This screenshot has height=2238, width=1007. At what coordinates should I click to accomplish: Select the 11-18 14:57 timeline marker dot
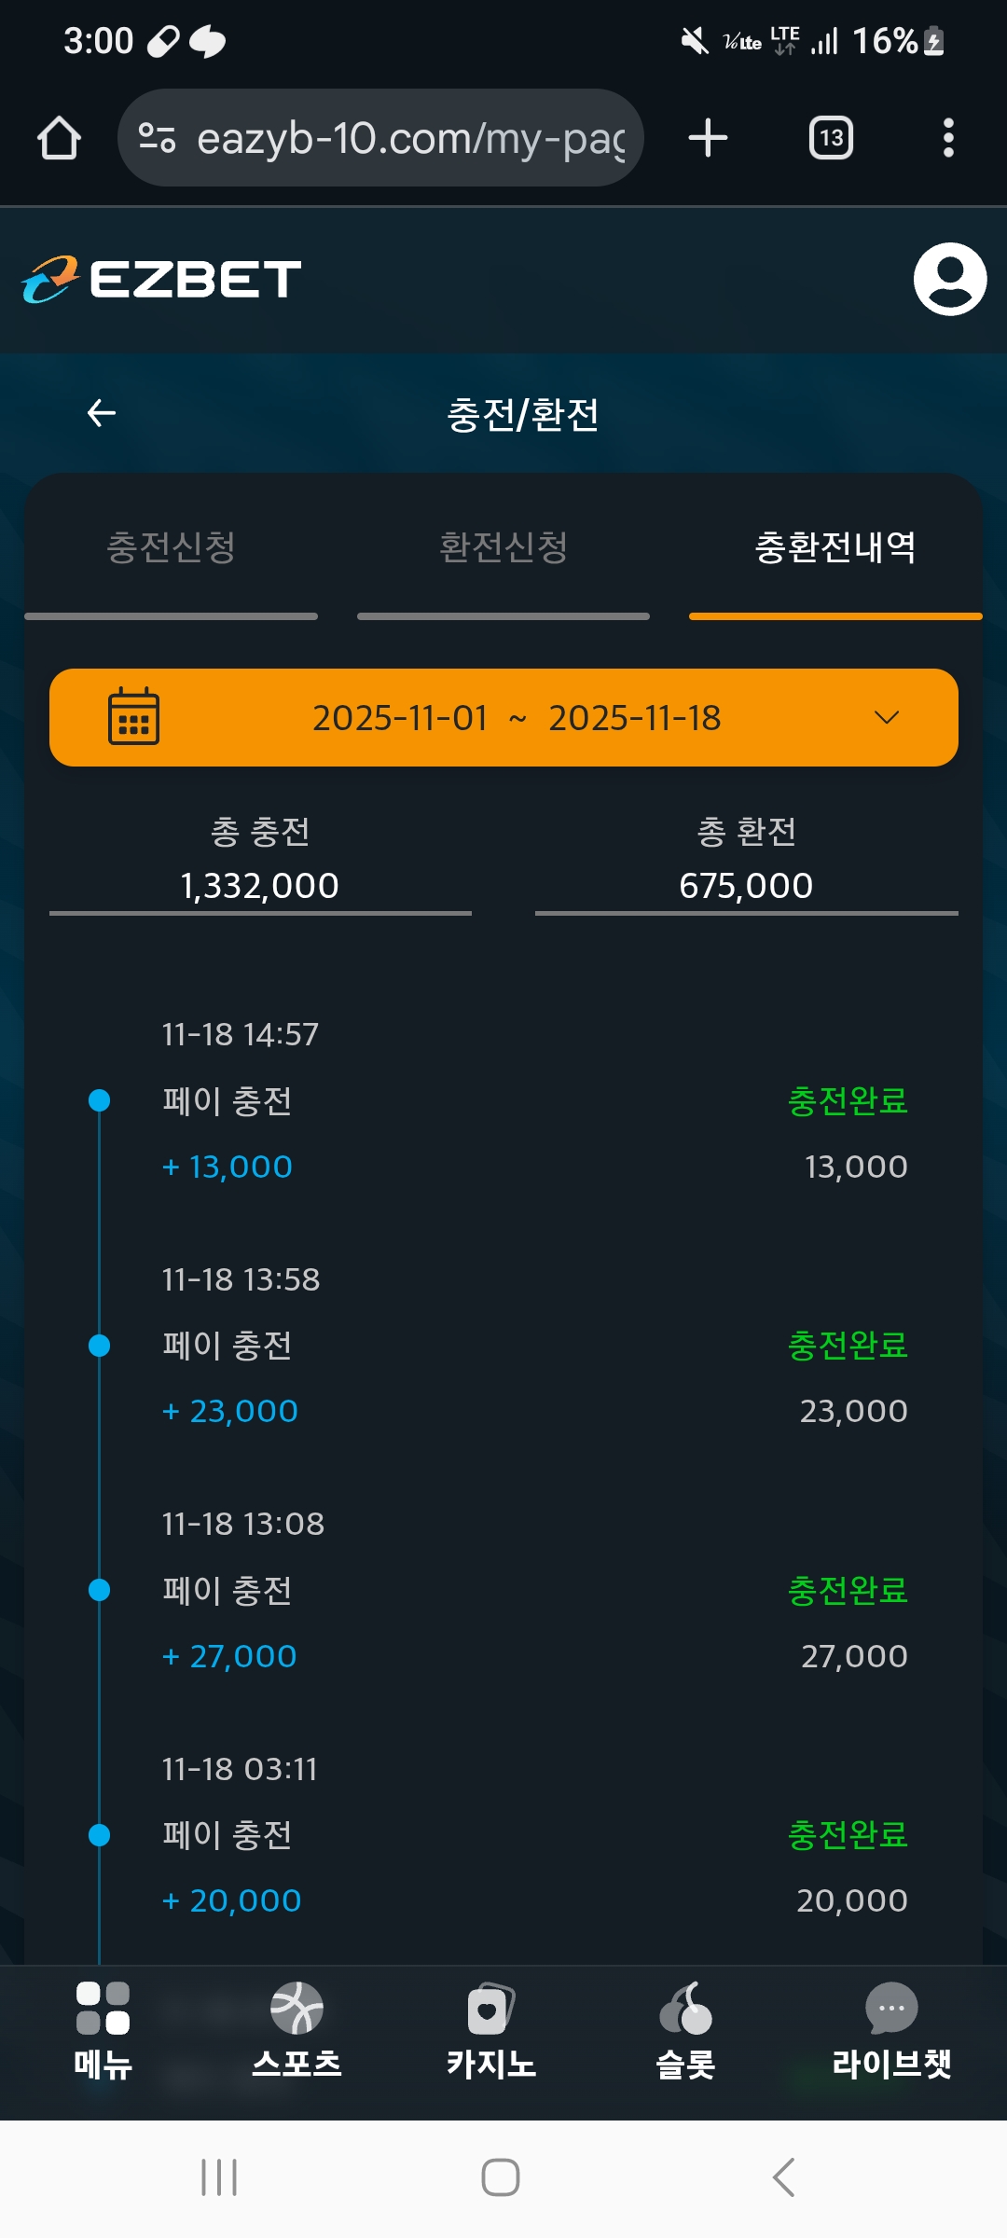click(x=99, y=1101)
